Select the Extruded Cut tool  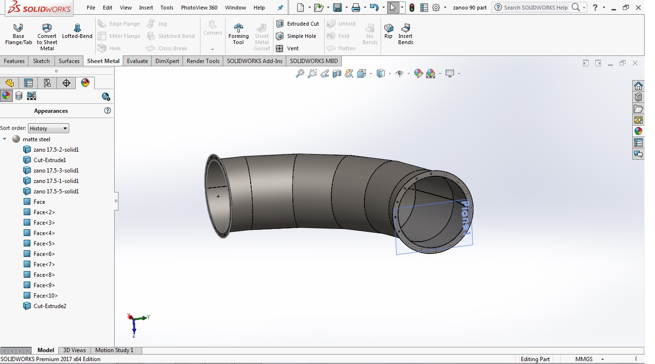(x=298, y=24)
